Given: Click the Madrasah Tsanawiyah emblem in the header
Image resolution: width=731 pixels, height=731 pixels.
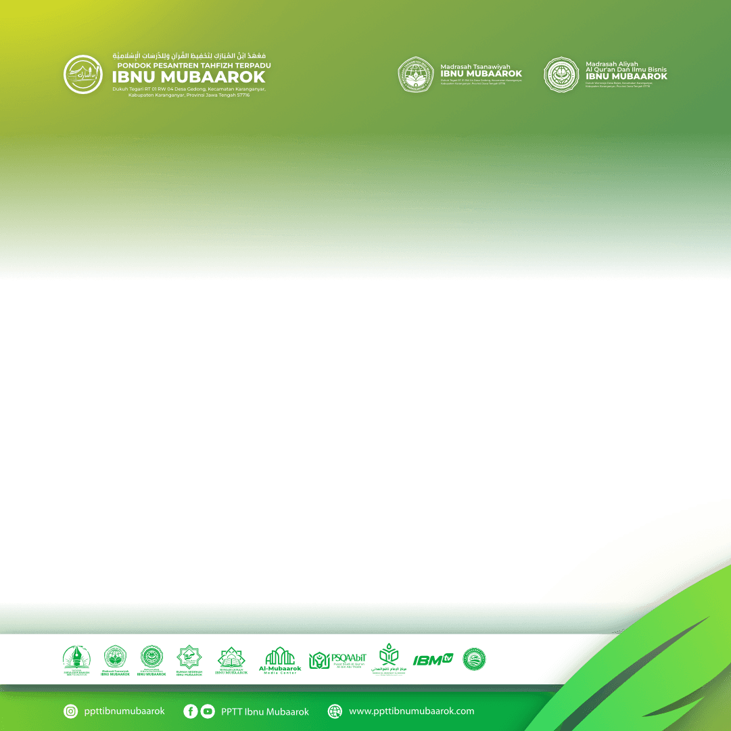Looking at the screenshot, I should [415, 74].
